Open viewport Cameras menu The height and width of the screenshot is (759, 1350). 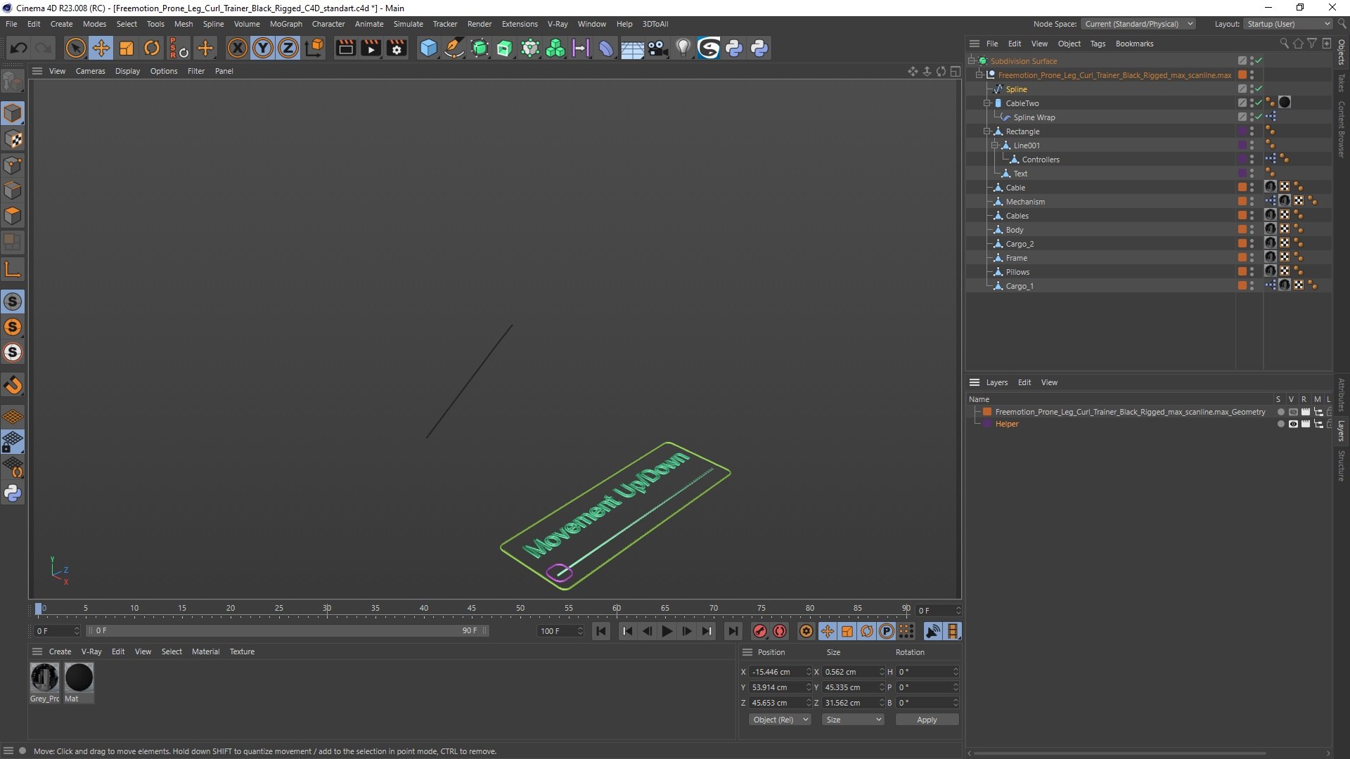(90, 71)
